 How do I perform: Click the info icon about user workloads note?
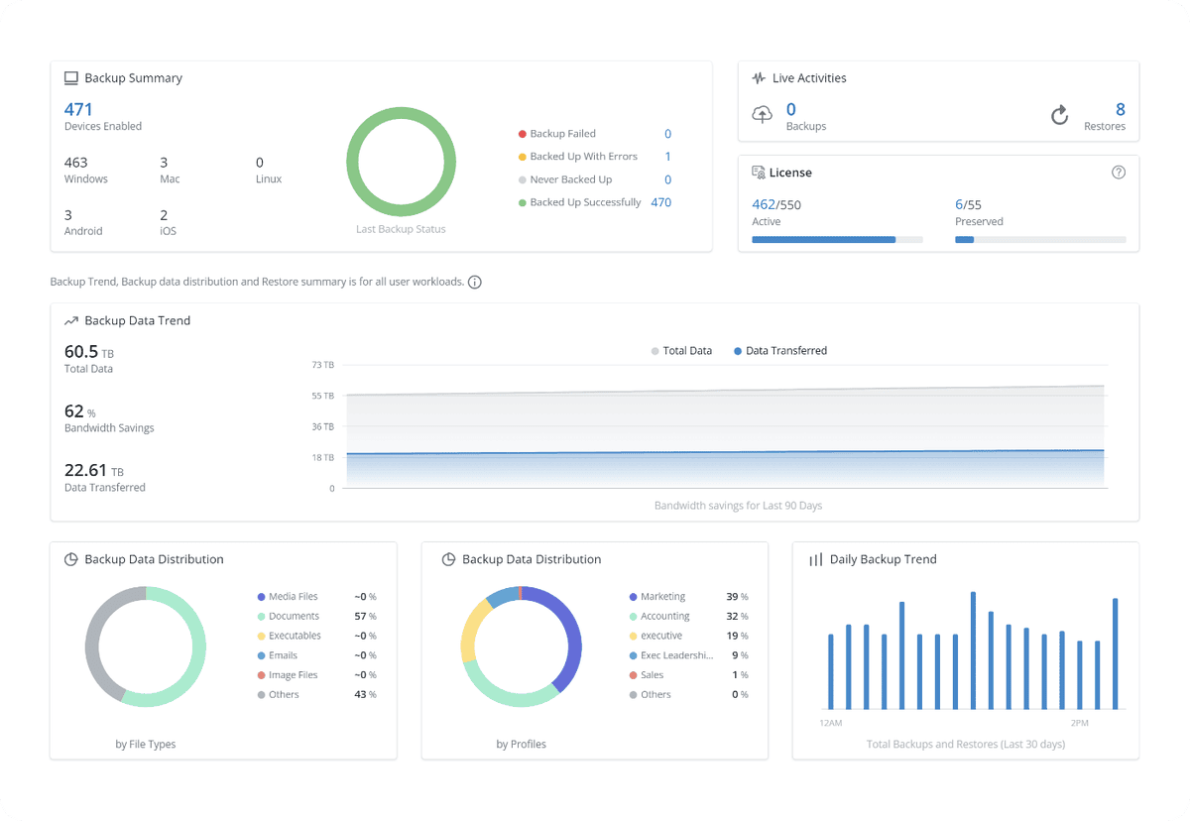tap(474, 282)
